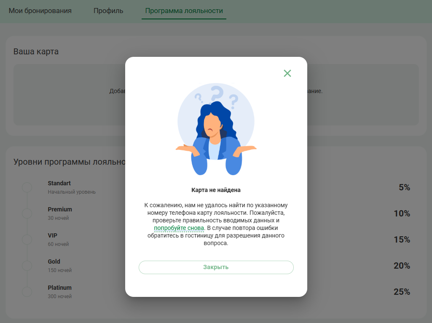Open the Мои бронирования tab
Image resolution: width=432 pixels, height=323 pixels.
pos(40,11)
